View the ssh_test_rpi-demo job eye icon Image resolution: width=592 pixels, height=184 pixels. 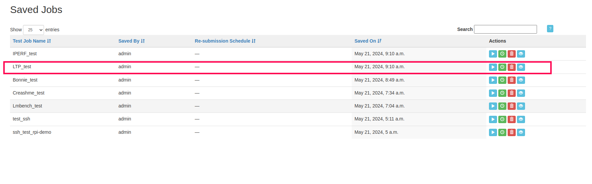(x=521, y=132)
